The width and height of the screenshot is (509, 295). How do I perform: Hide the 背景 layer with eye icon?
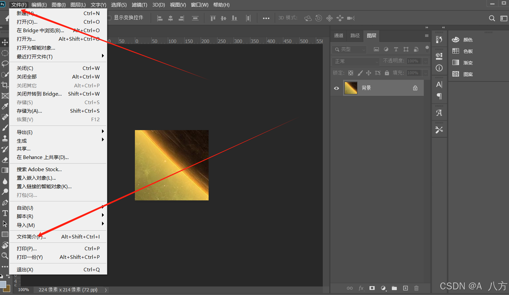pyautogui.click(x=336, y=88)
